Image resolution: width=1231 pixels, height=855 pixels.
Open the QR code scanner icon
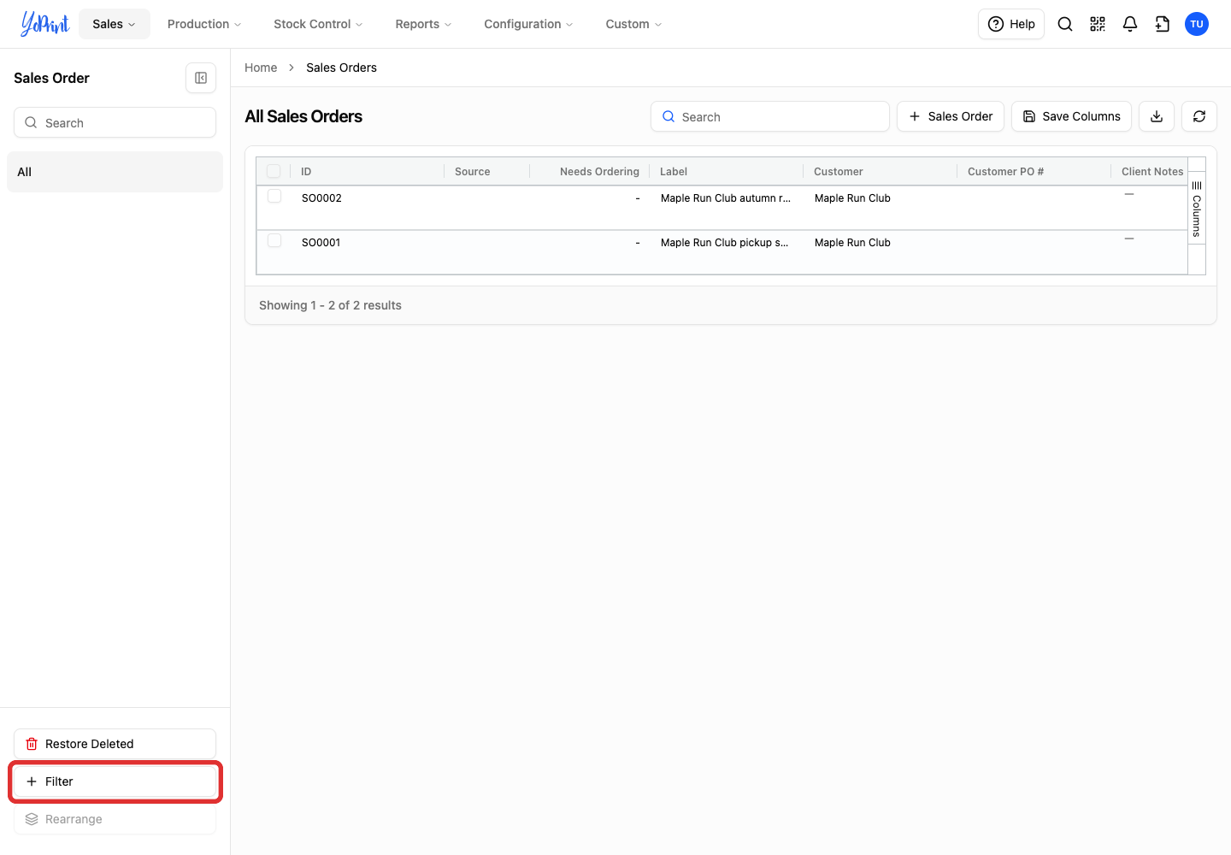click(1098, 24)
